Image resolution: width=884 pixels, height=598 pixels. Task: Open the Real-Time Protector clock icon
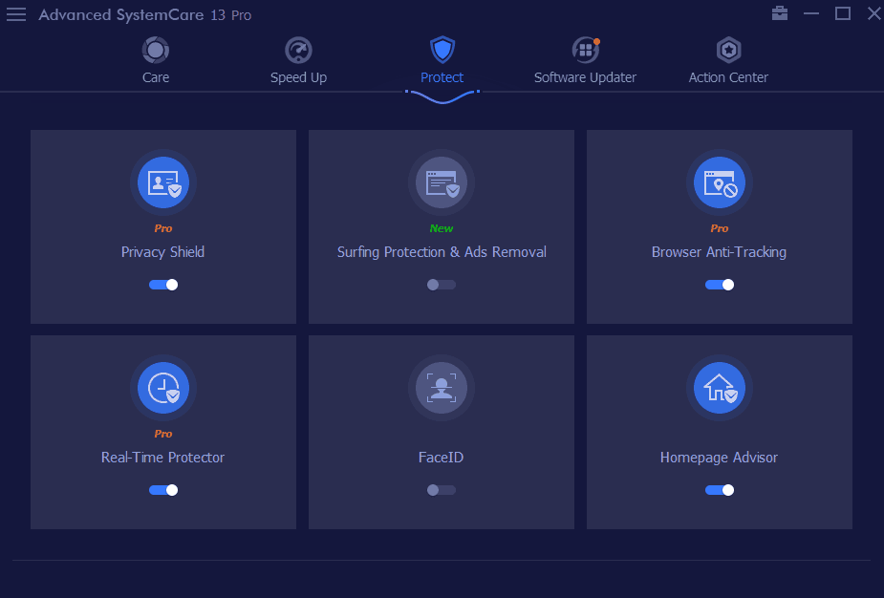click(163, 388)
